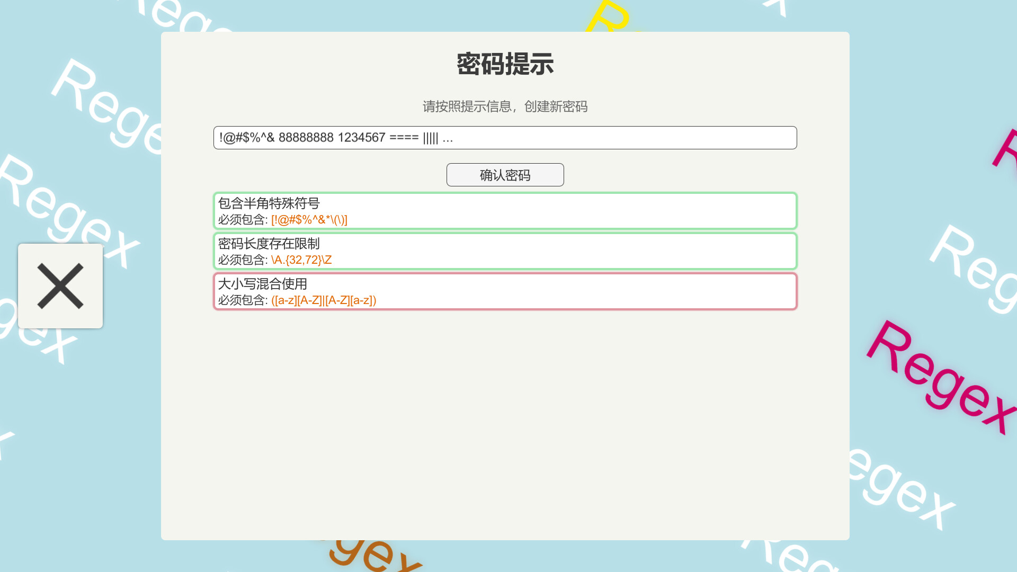
Task: Select the 密码长度存在限制 hint card title
Action: click(x=269, y=244)
